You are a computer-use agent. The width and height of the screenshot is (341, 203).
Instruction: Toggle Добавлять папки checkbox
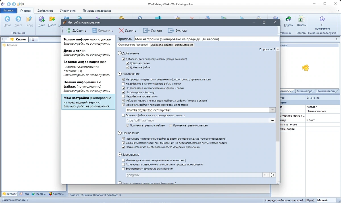(127, 63)
